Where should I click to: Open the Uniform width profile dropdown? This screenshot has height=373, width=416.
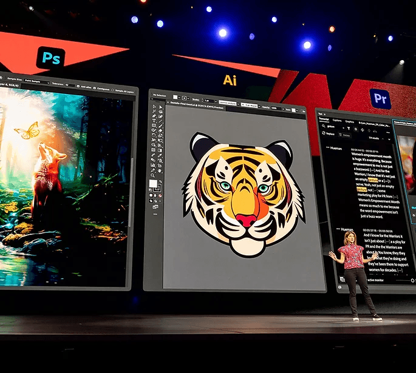pyautogui.click(x=238, y=104)
